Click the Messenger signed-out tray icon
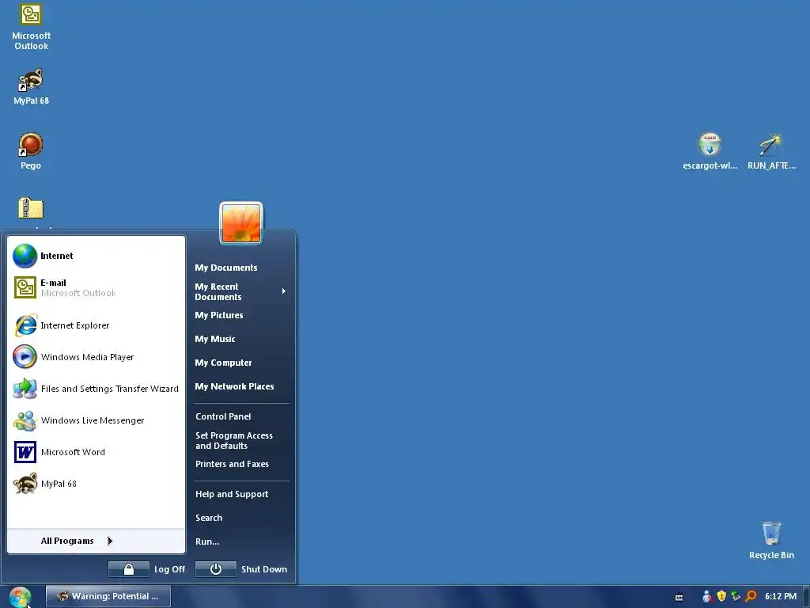Viewport: 810px width, 608px height. pos(707,597)
